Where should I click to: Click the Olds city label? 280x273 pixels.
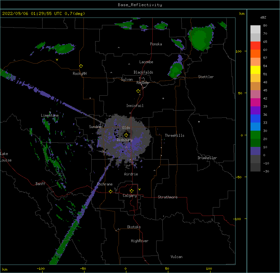[x=126, y=128]
